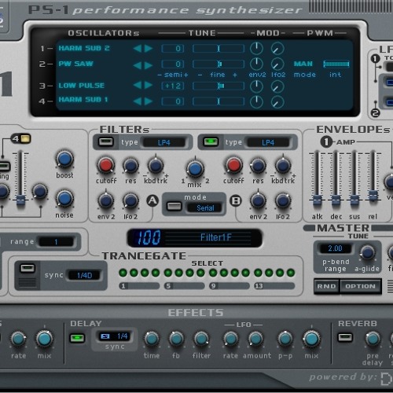Click filter A env 2 knob
393x393 pixels.
[106, 200]
